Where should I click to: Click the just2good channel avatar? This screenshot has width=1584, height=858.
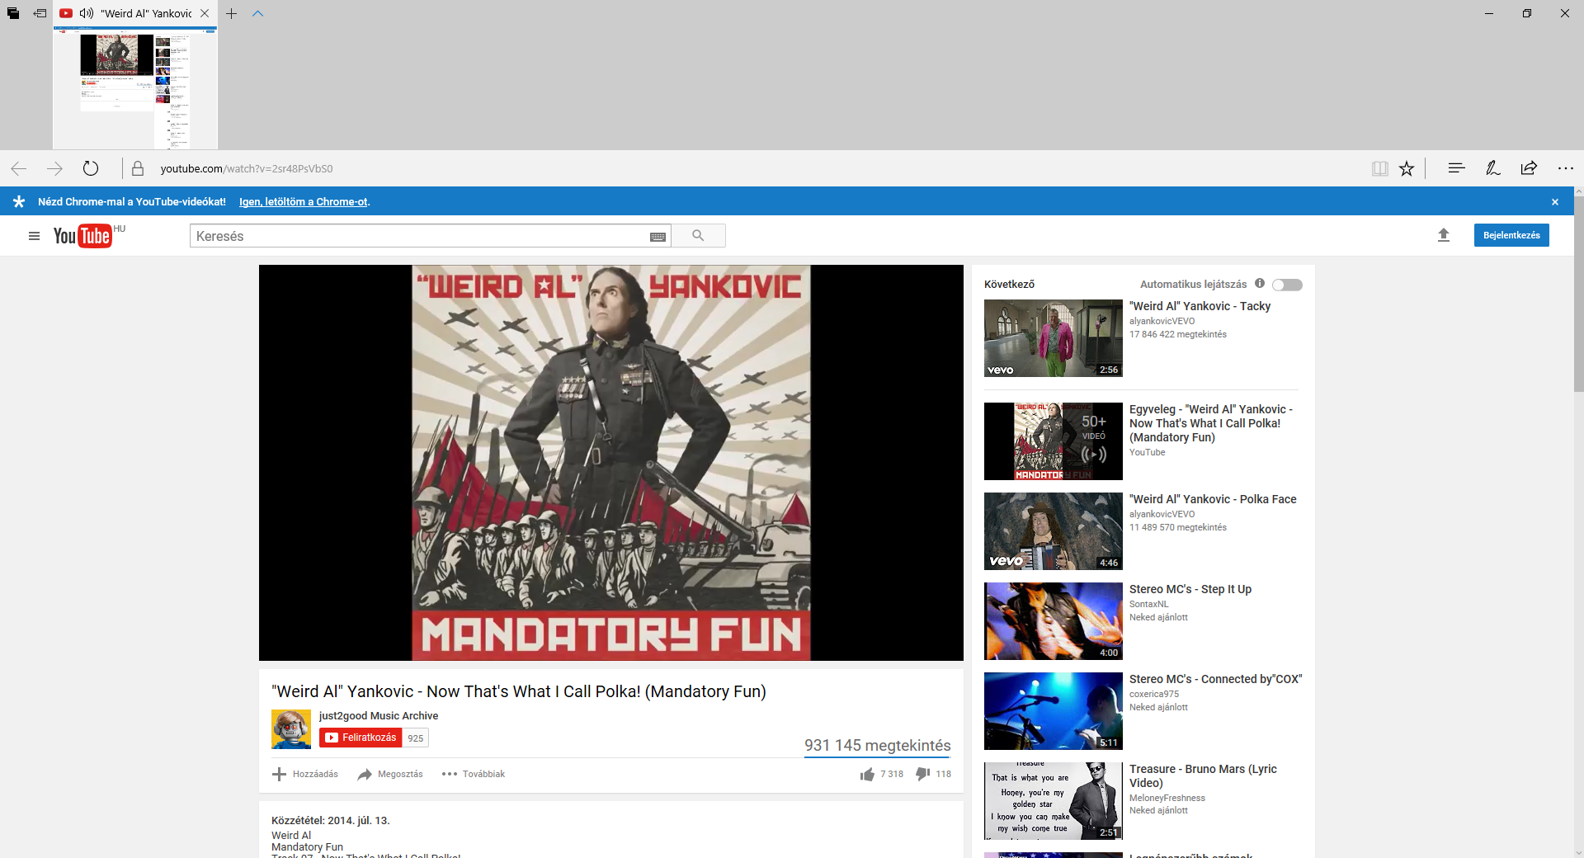[291, 729]
